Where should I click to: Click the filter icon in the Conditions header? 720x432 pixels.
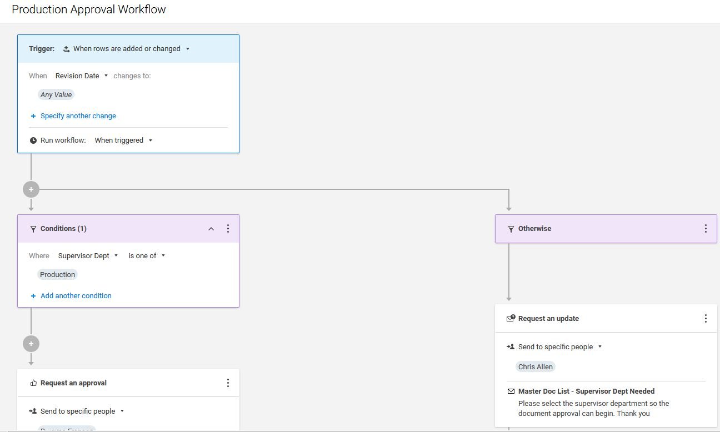pyautogui.click(x=33, y=229)
